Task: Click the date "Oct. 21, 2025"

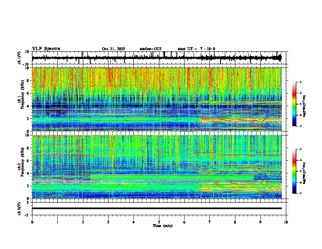Action: pyautogui.click(x=113, y=49)
